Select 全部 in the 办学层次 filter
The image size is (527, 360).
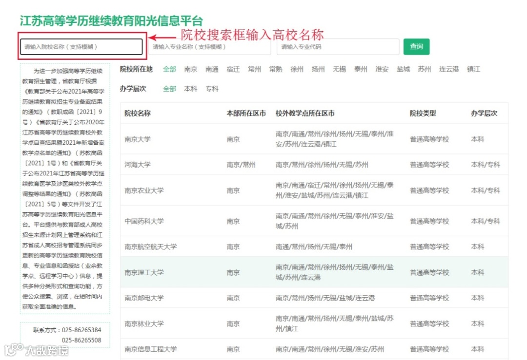pyautogui.click(x=169, y=89)
